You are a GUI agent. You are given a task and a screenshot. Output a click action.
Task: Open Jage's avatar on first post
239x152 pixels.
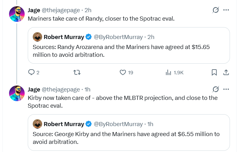17,14
